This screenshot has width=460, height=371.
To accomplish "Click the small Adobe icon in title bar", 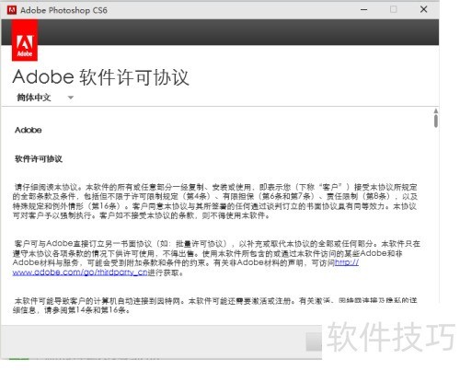I will (12, 10).
